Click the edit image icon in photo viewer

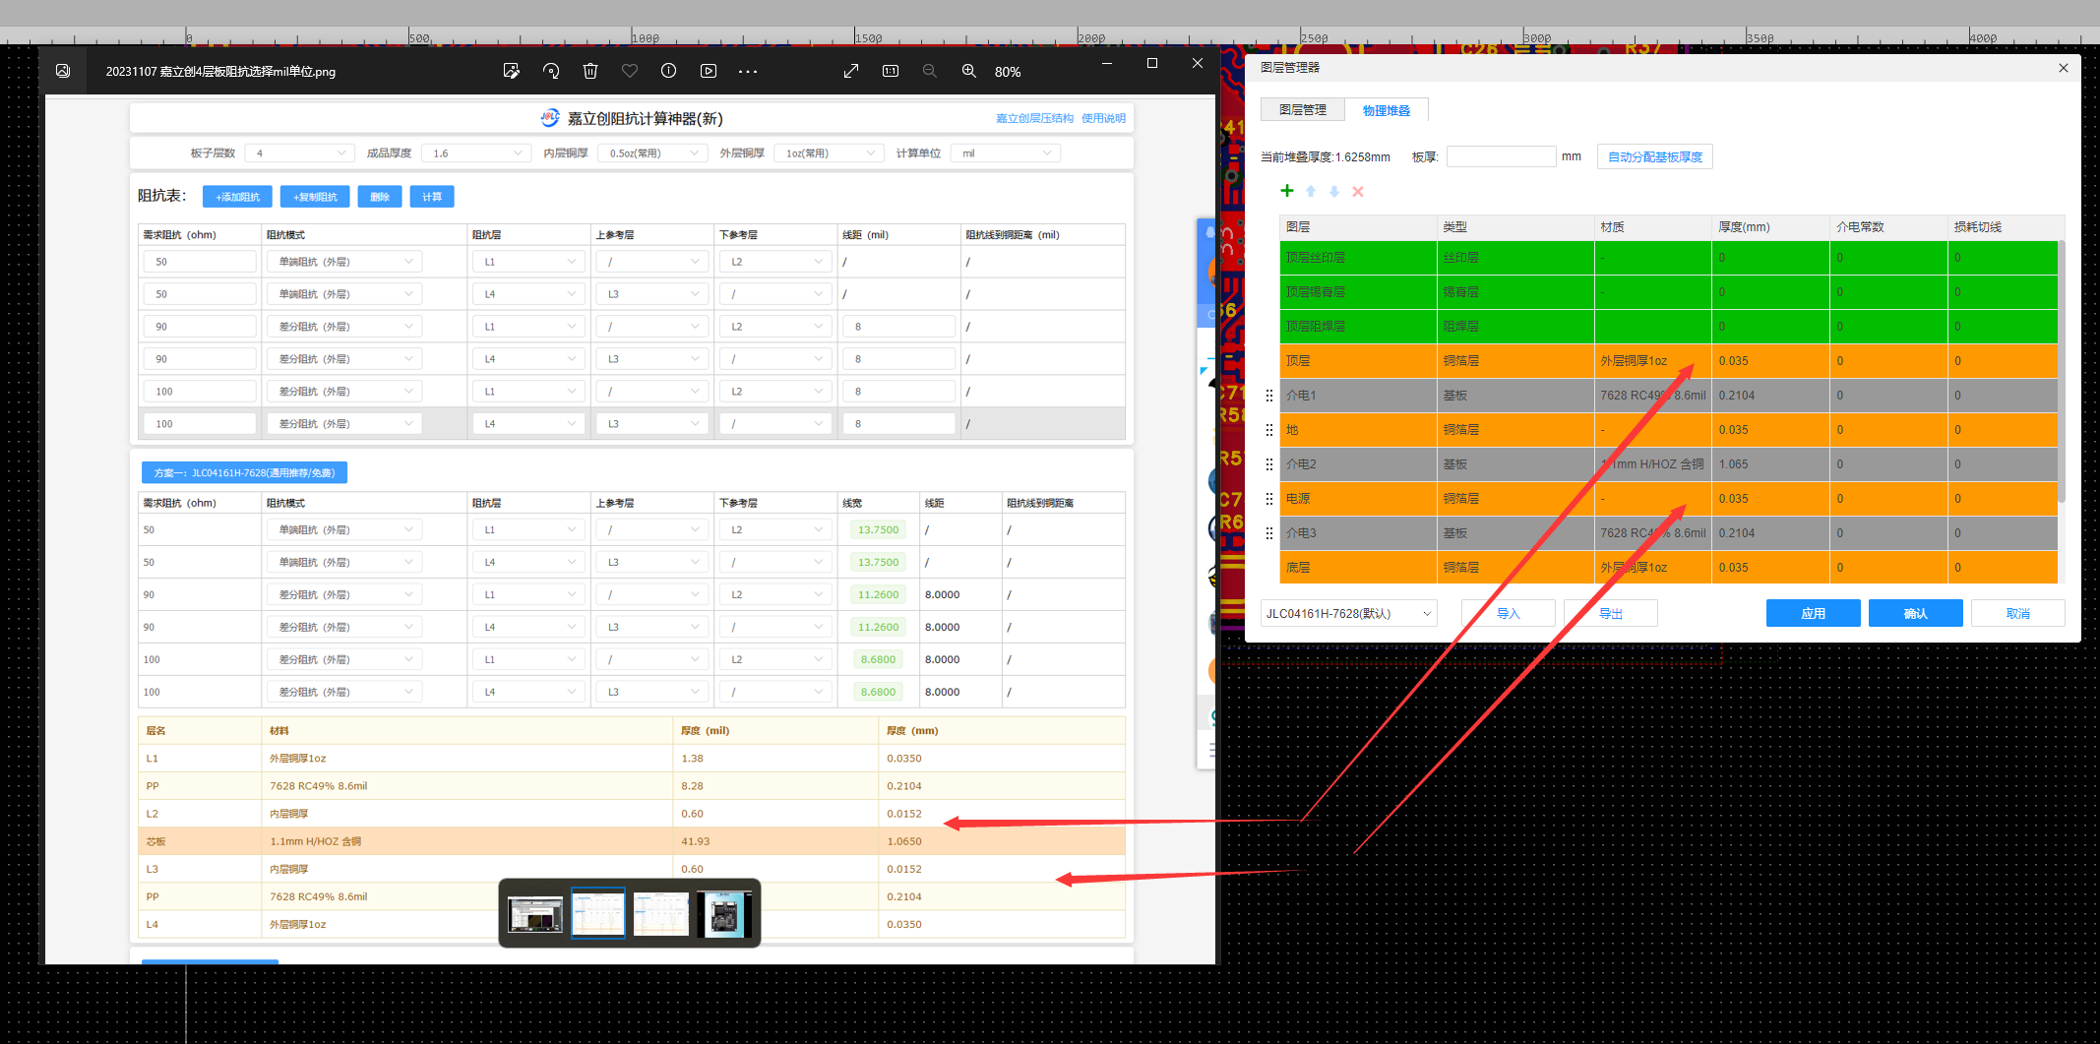point(511,71)
